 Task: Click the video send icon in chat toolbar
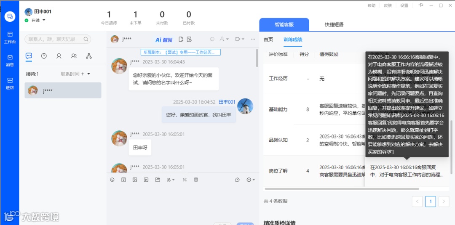[146, 180]
